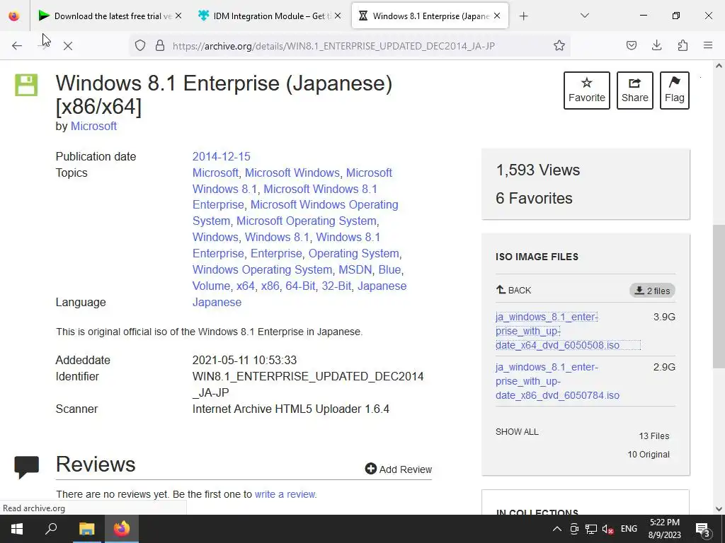Click the Reviews speech bubble icon
Image resolution: width=725 pixels, height=543 pixels.
pos(27,467)
